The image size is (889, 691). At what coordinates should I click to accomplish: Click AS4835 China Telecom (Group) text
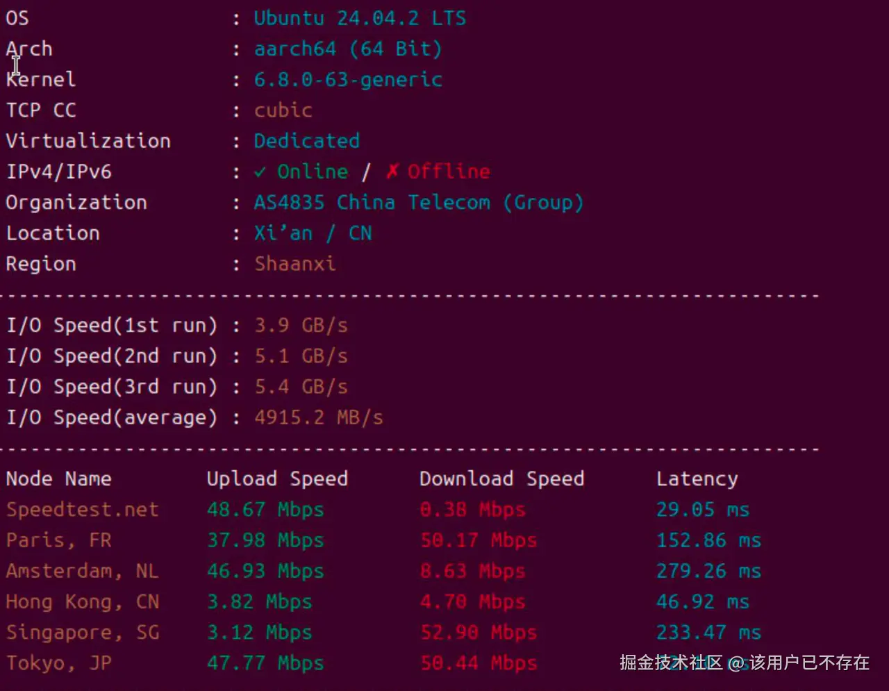pos(418,203)
